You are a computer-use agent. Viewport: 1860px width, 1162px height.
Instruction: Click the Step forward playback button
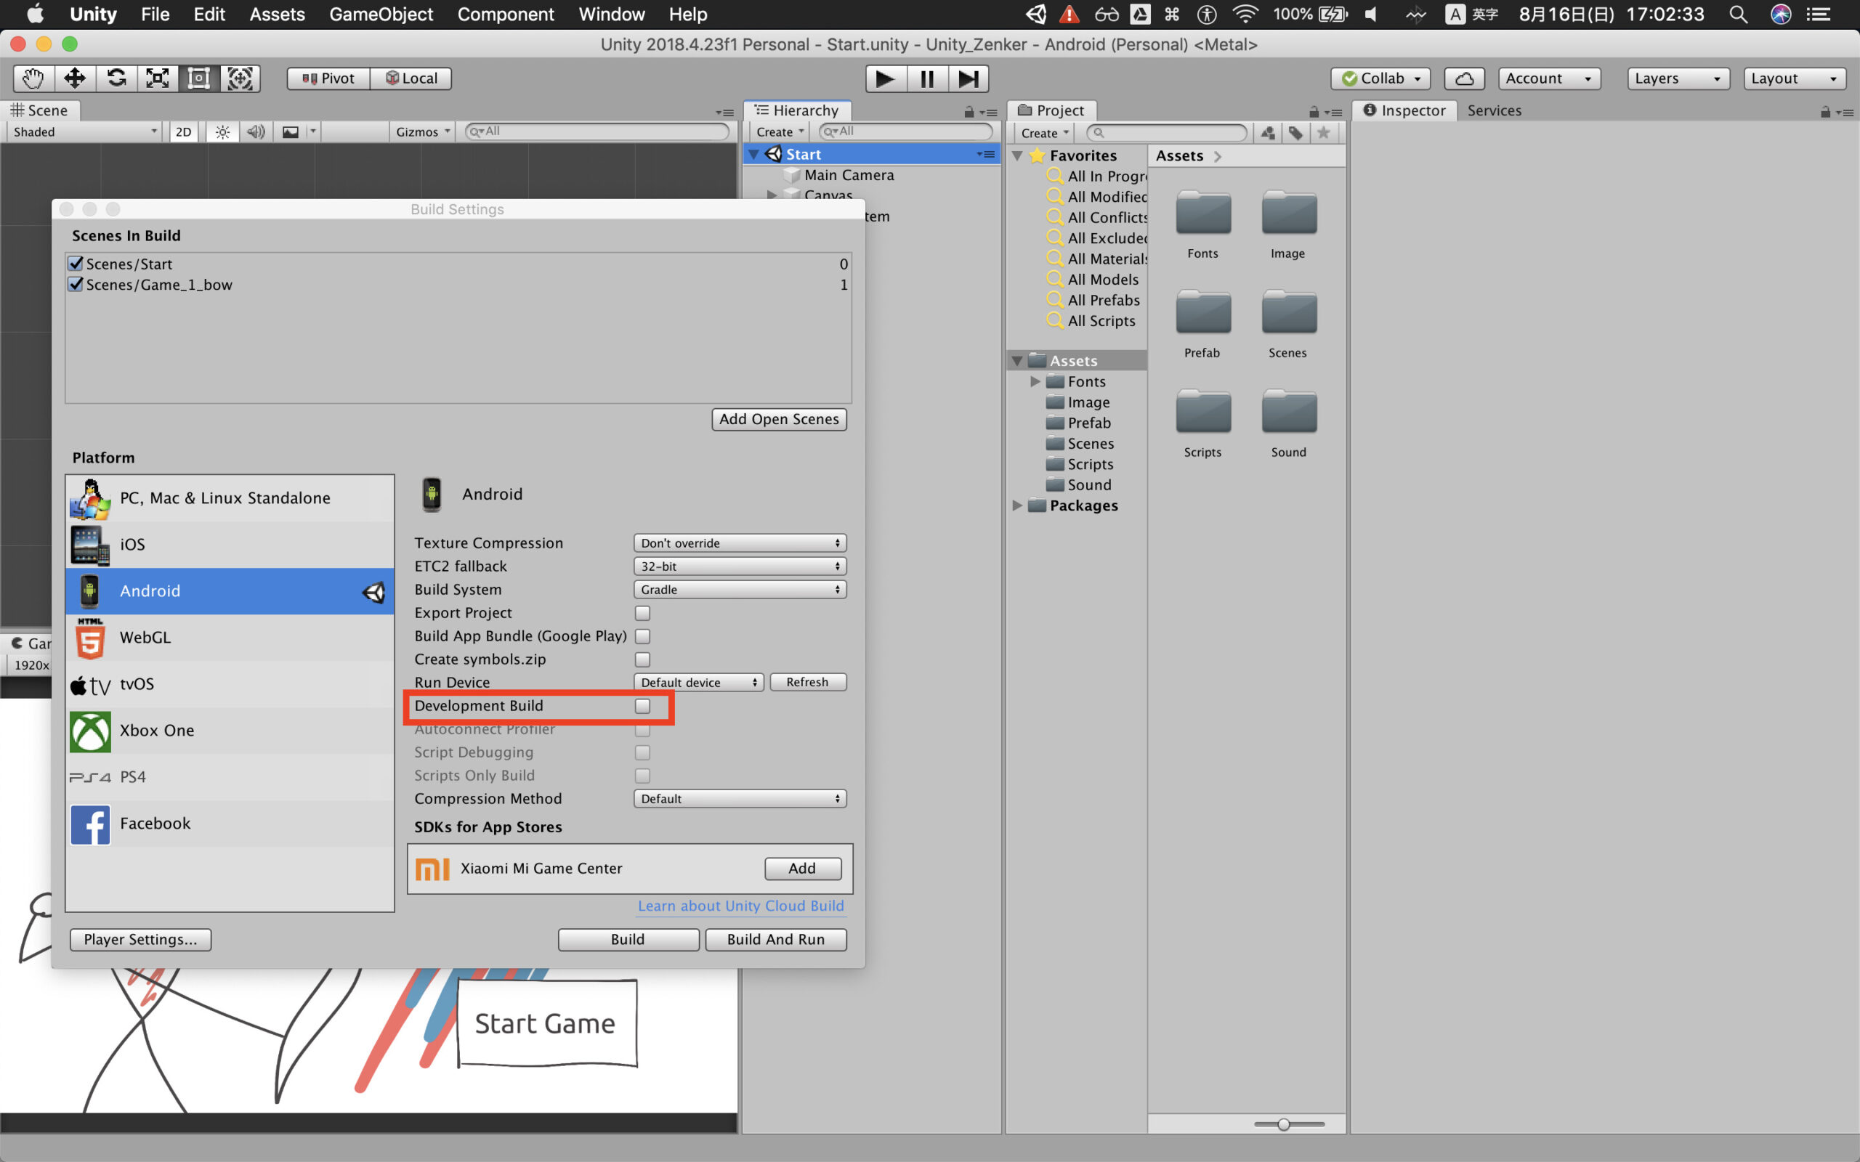click(x=969, y=78)
